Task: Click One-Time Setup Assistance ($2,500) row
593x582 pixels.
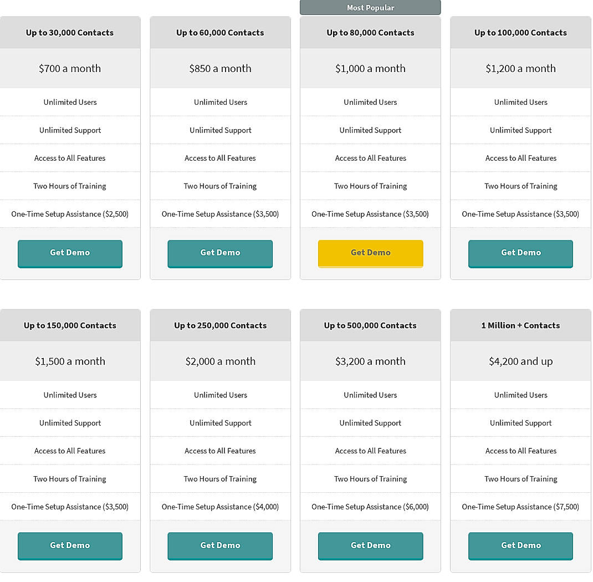Action: point(70,213)
